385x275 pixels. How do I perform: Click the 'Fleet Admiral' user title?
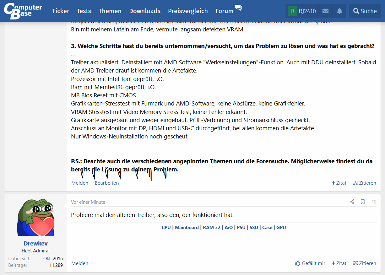(35, 251)
